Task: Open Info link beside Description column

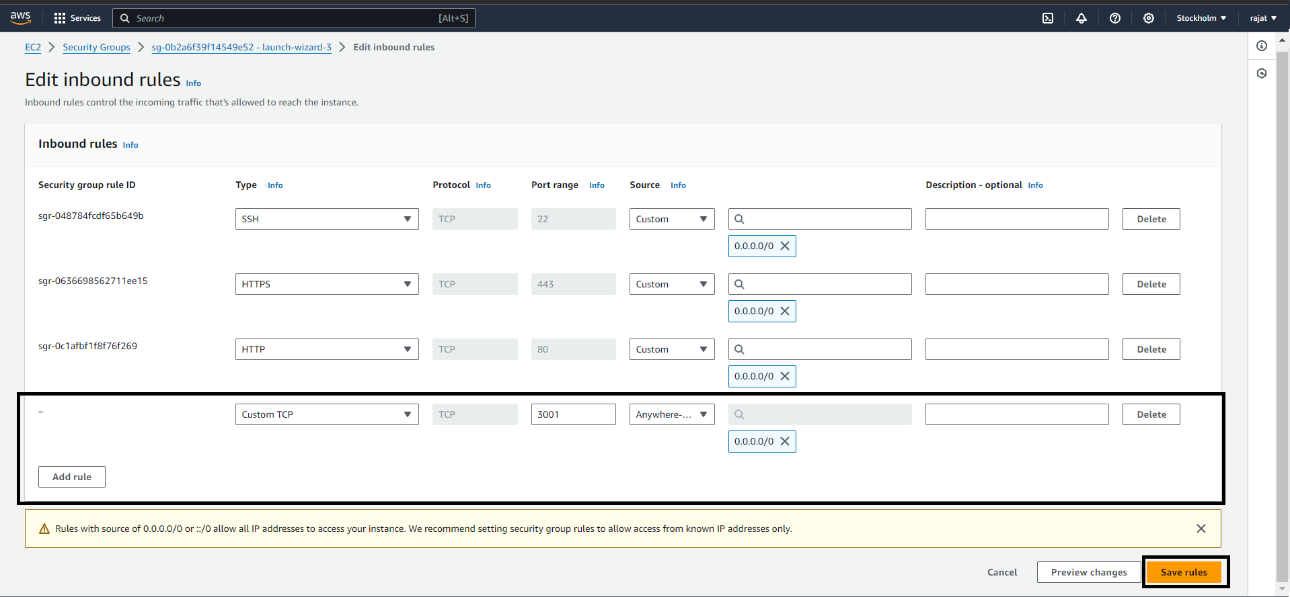Action: (x=1036, y=185)
